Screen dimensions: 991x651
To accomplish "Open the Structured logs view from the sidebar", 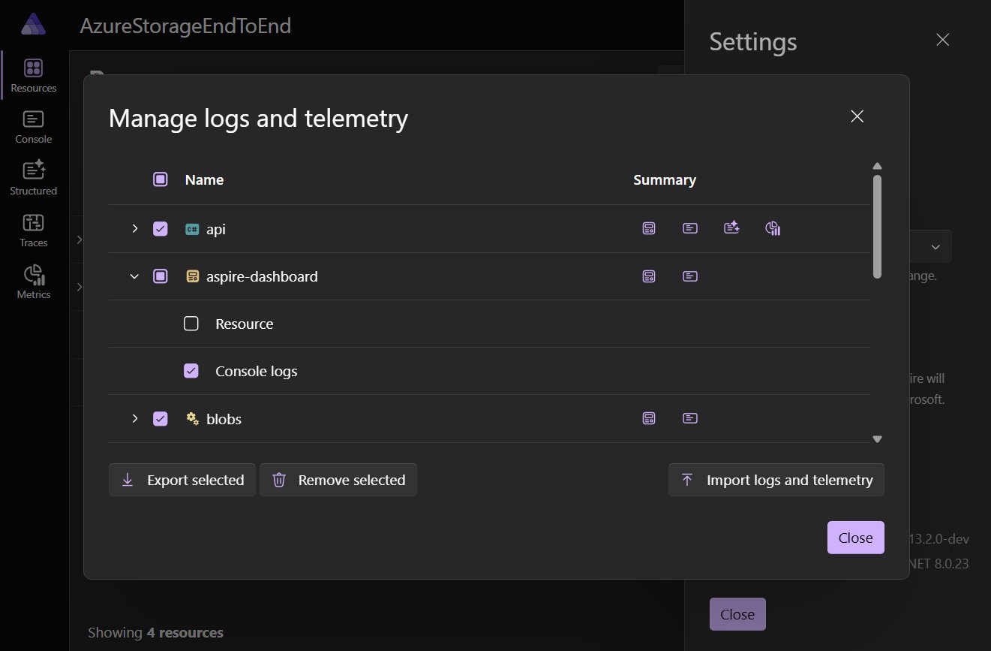I will (33, 177).
